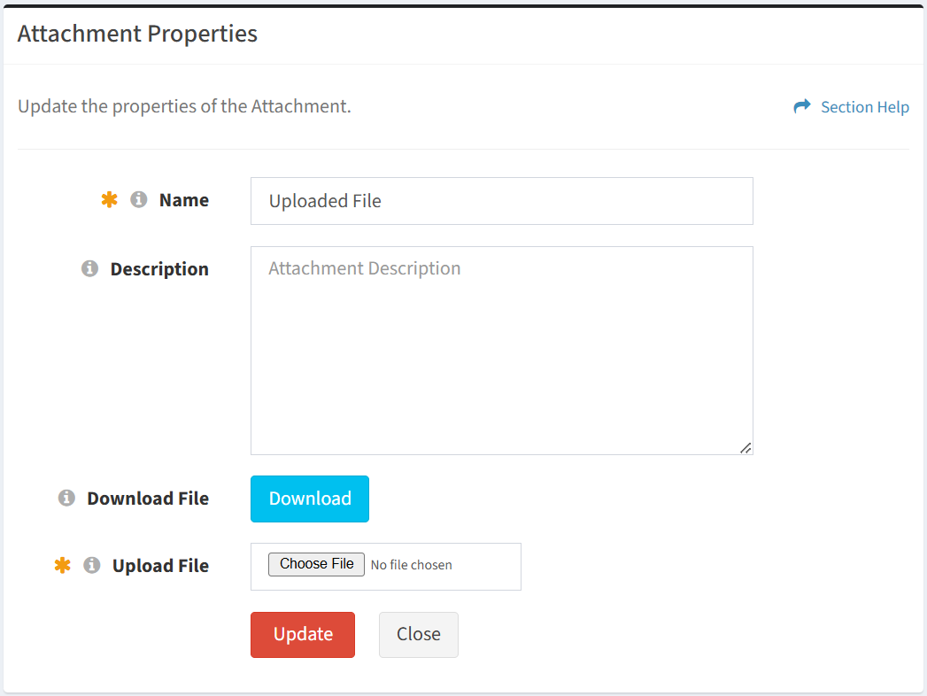Click the Download File label
The width and height of the screenshot is (927, 696).
[148, 499]
